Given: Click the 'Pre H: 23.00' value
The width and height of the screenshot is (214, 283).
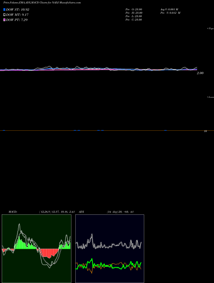Looking at the screenshot, I should [x=134, y=13].
